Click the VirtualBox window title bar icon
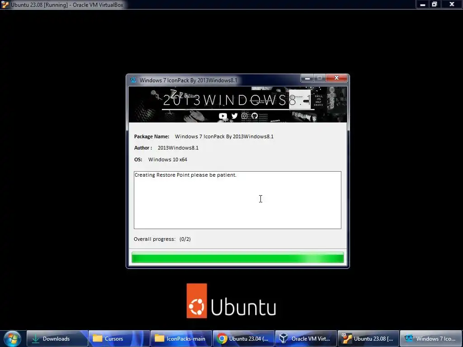Image resolution: width=463 pixels, height=347 pixels. click(5, 5)
